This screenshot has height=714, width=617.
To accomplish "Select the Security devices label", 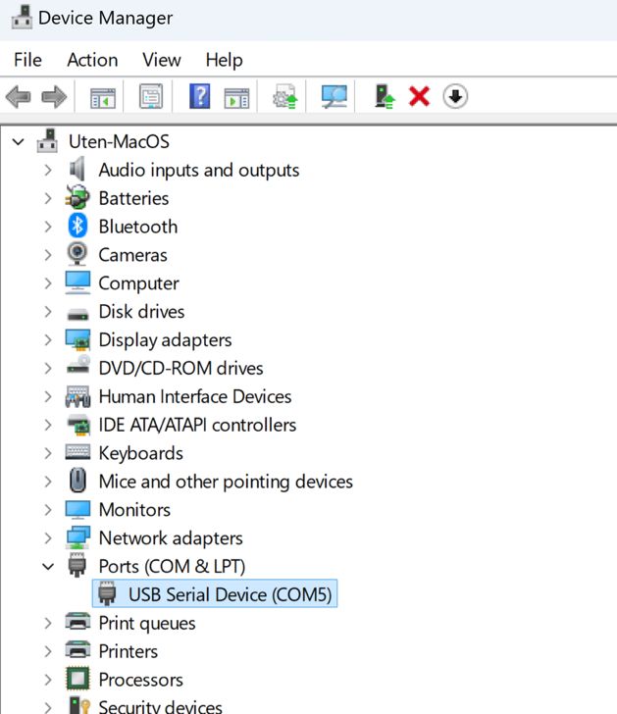I will (160, 707).
